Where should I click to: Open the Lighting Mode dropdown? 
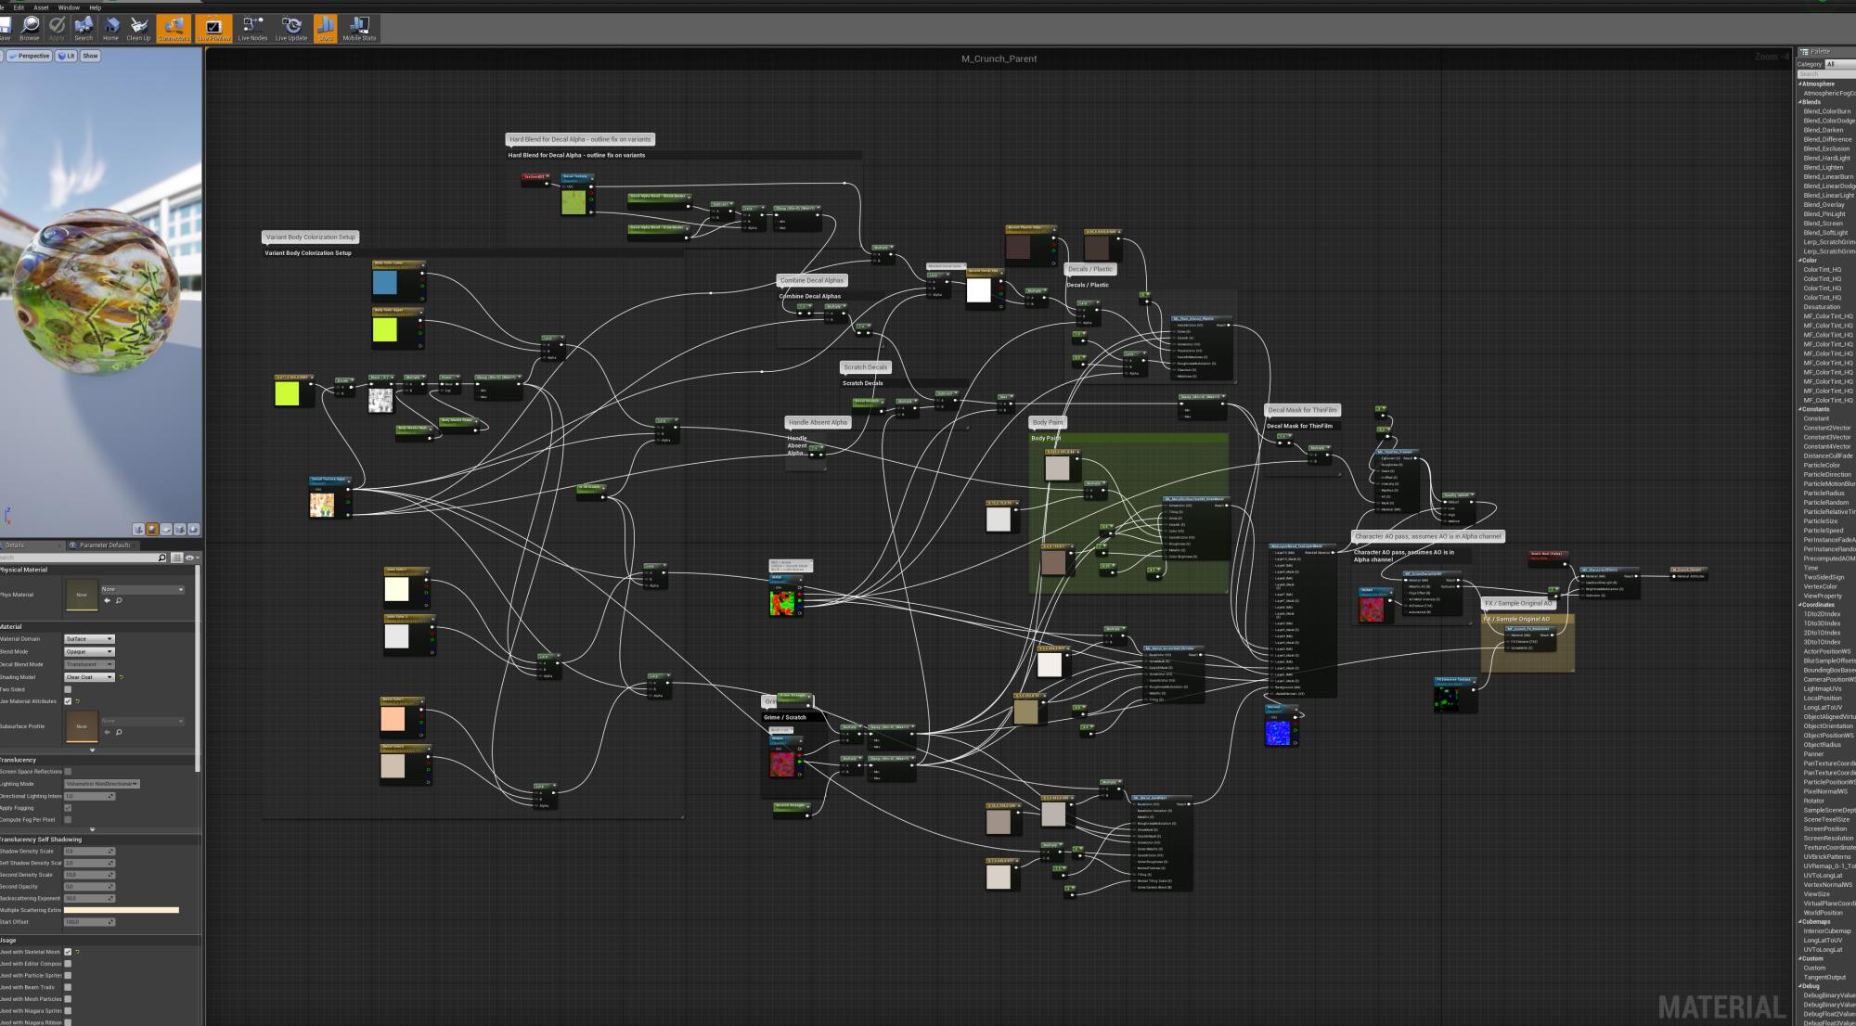(x=101, y=784)
